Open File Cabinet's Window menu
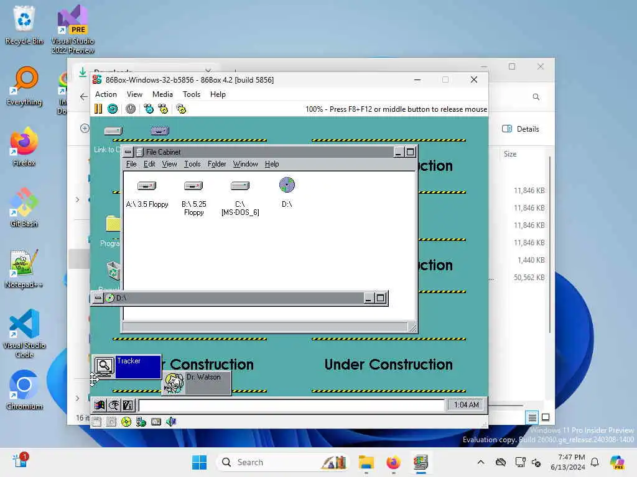 pyautogui.click(x=245, y=164)
